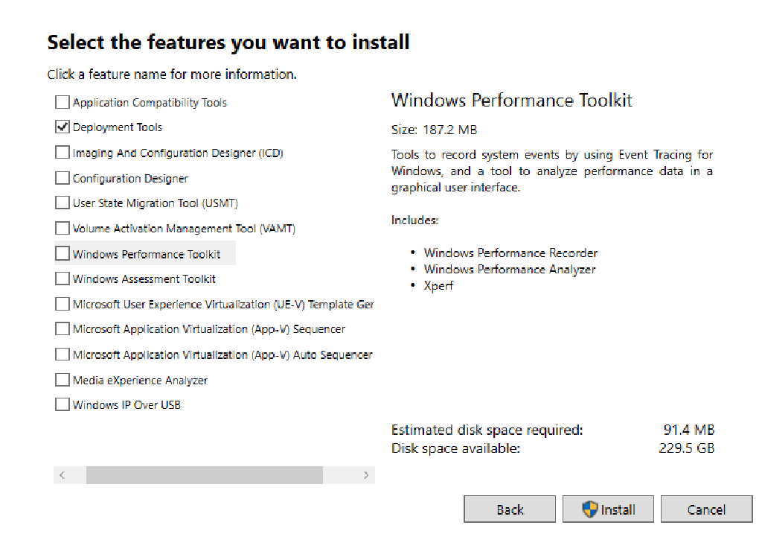Enable Windows Performance Toolkit checkbox

click(63, 253)
